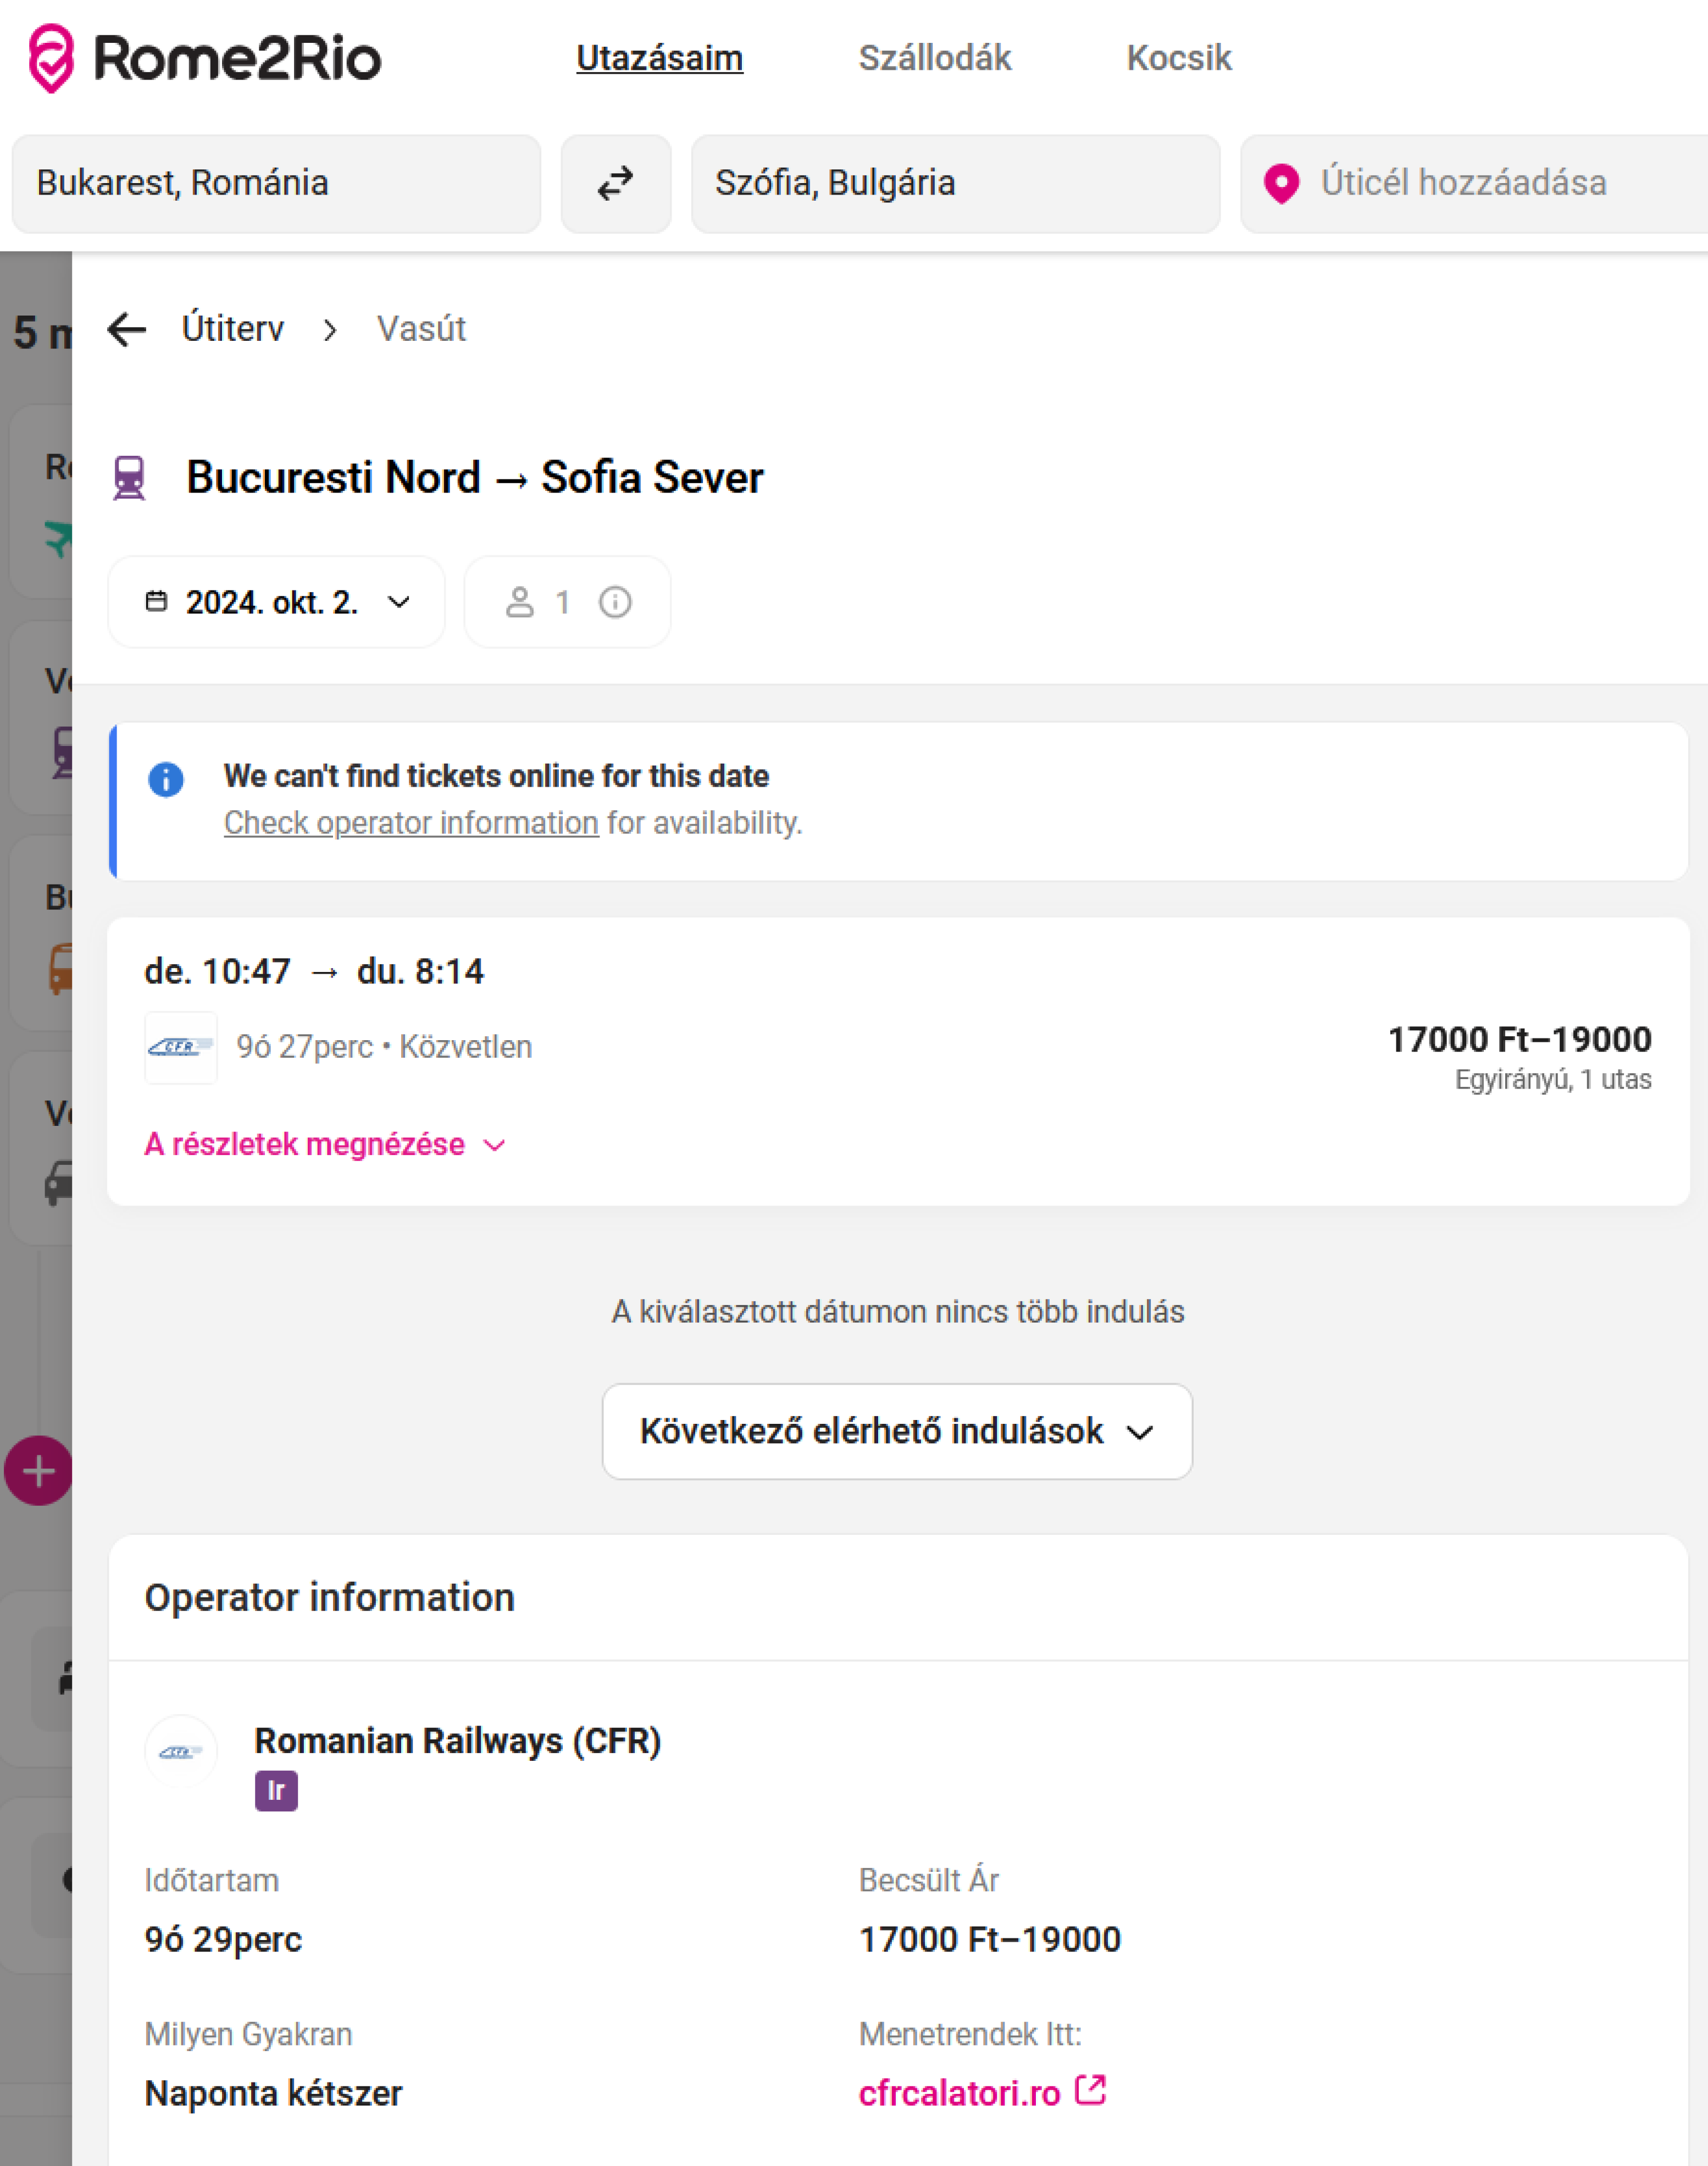Click the back arrow beside Útiterv

[127, 329]
